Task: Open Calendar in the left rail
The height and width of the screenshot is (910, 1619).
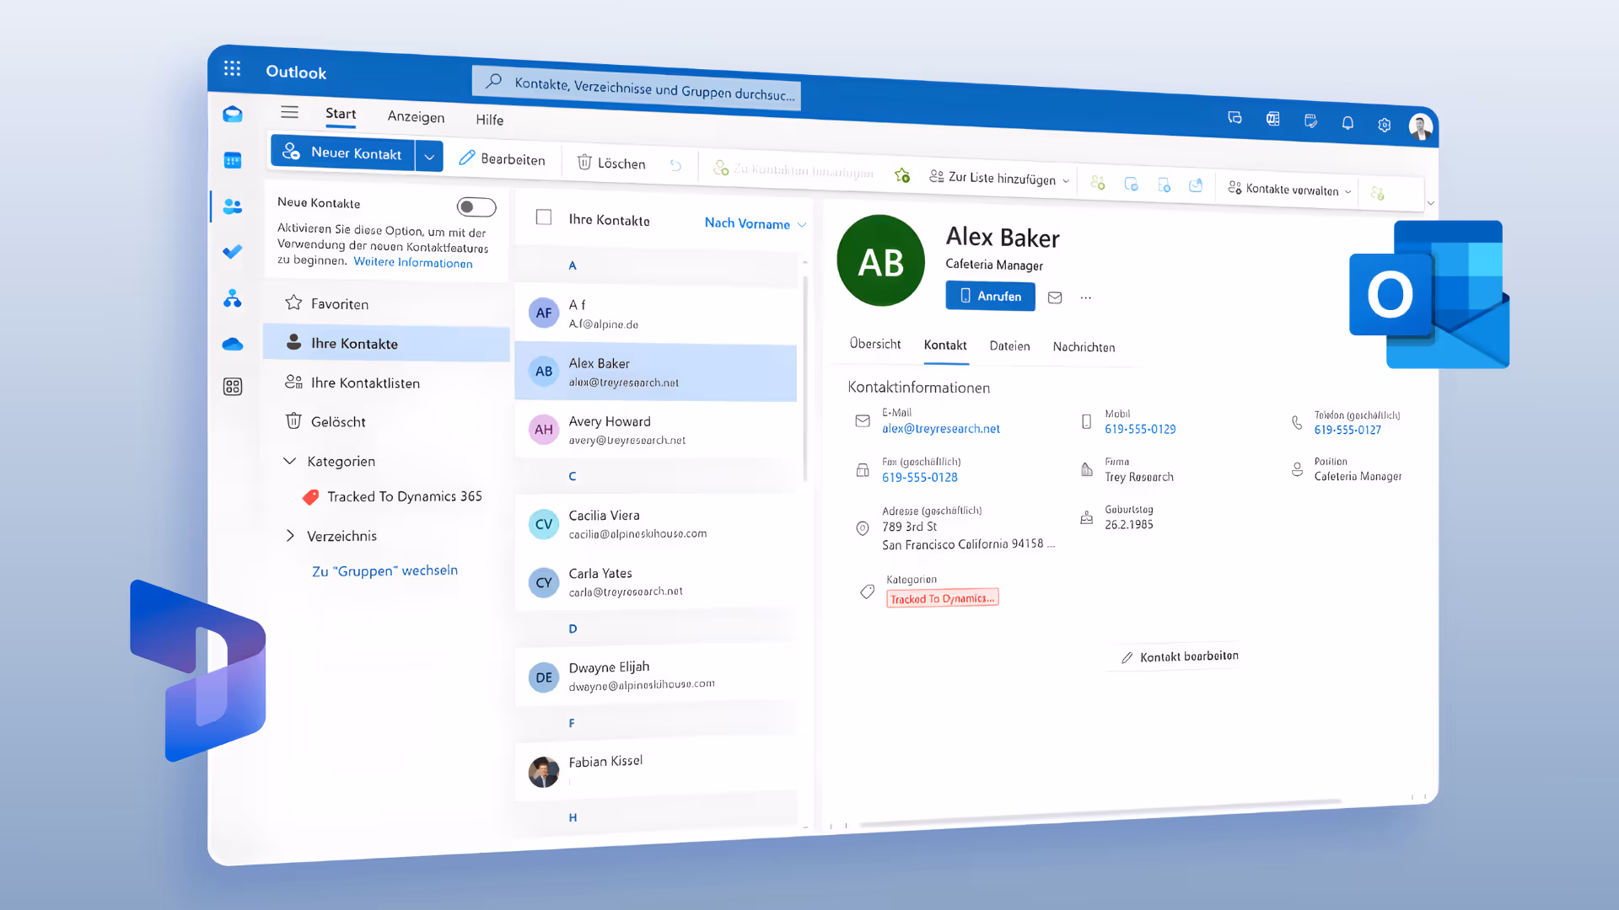Action: pos(233,160)
